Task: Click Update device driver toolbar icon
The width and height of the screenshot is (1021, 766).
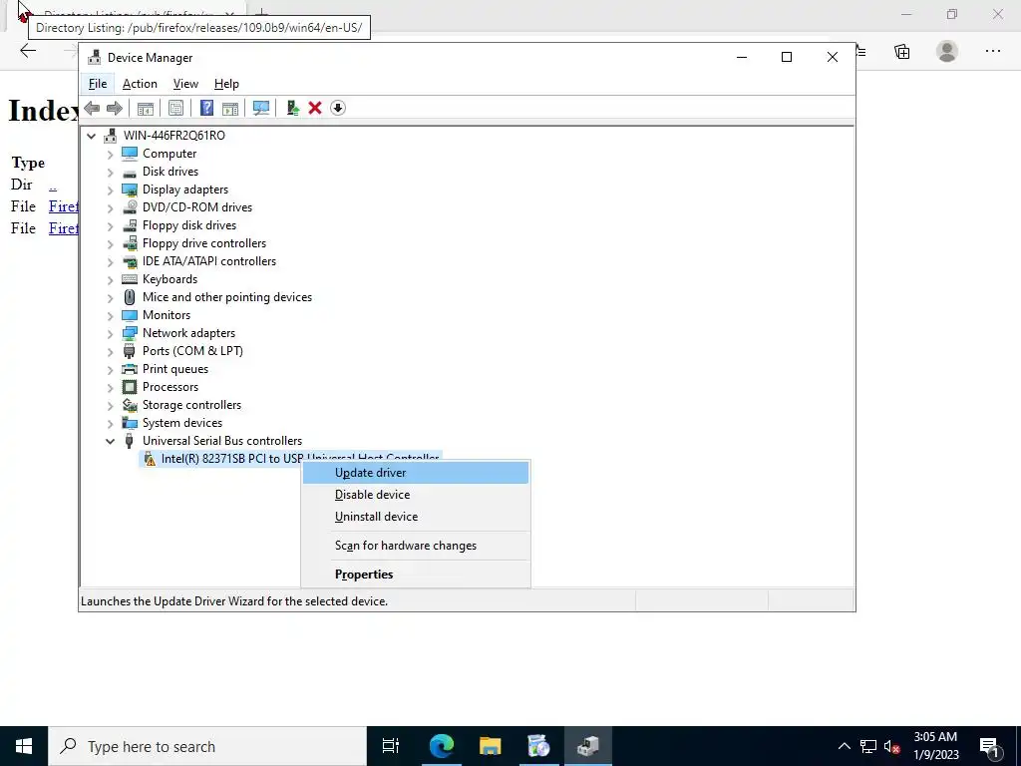Action: (292, 108)
